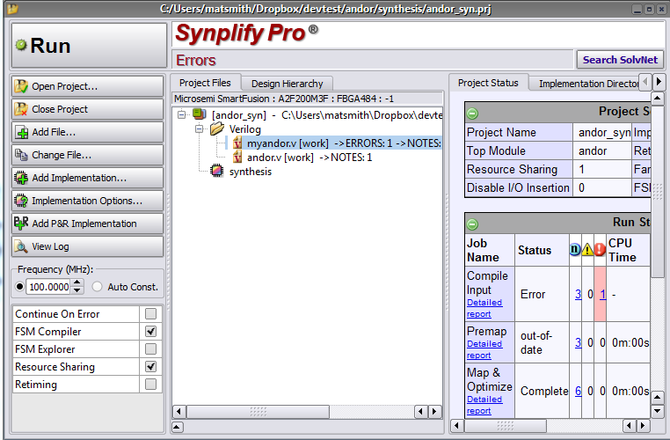Collapse the Verilog folder tree node
Screen dimensions: 670x440
[x=200, y=128]
